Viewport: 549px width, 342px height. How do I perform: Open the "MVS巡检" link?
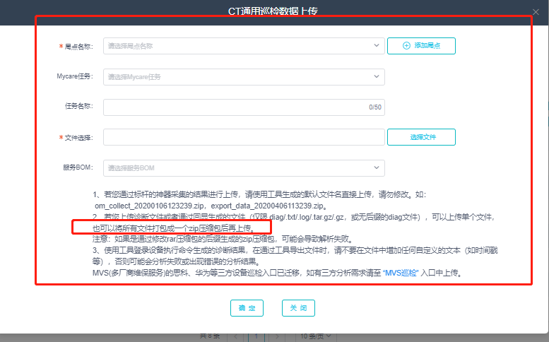pos(401,273)
